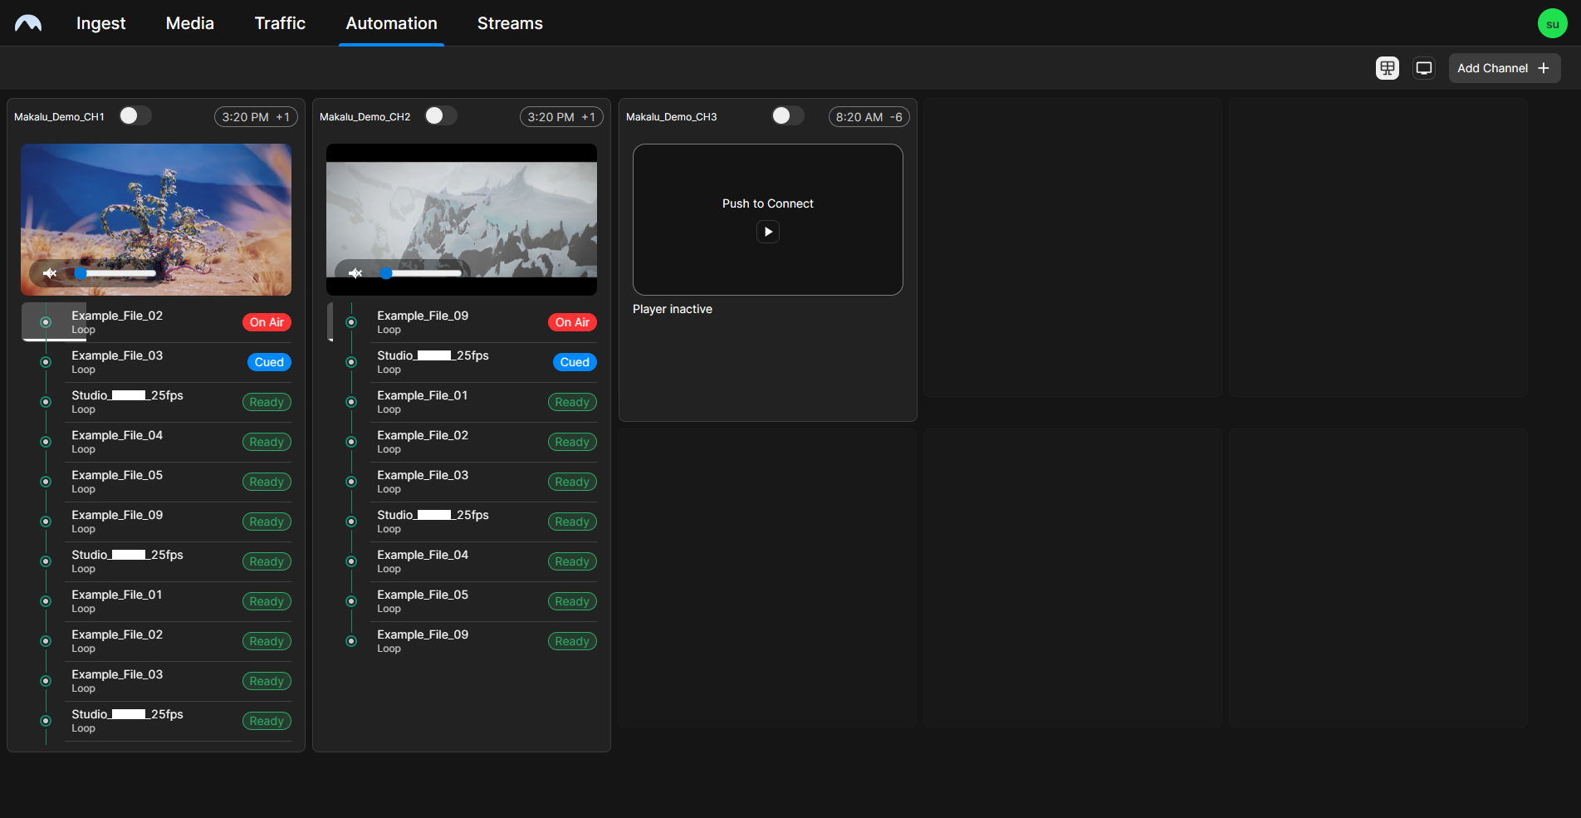Open the Traffic section
Image resolution: width=1581 pixels, height=818 pixels.
[279, 23]
